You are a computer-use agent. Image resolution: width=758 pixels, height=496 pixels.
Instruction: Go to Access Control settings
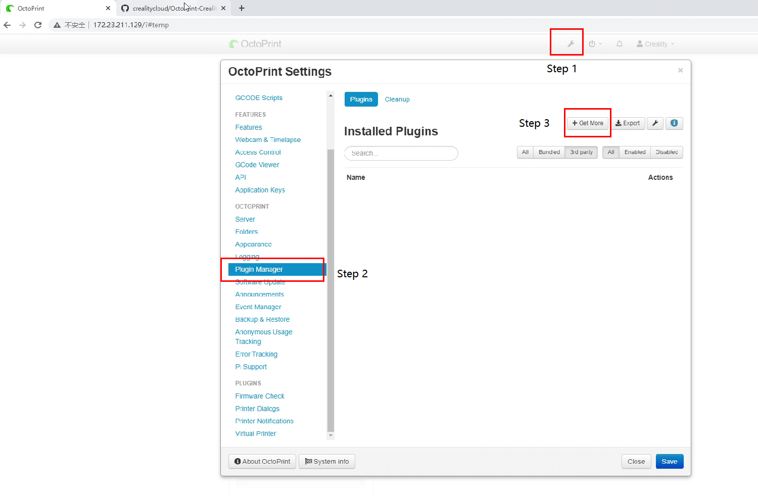click(x=258, y=153)
